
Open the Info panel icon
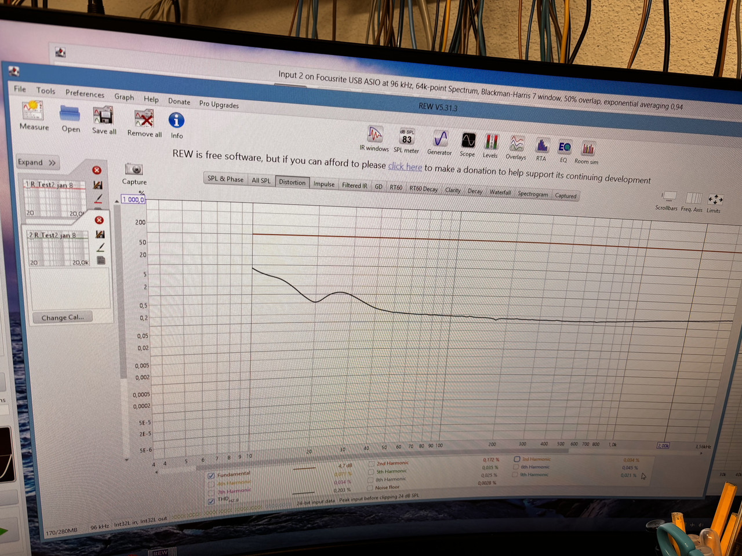176,120
